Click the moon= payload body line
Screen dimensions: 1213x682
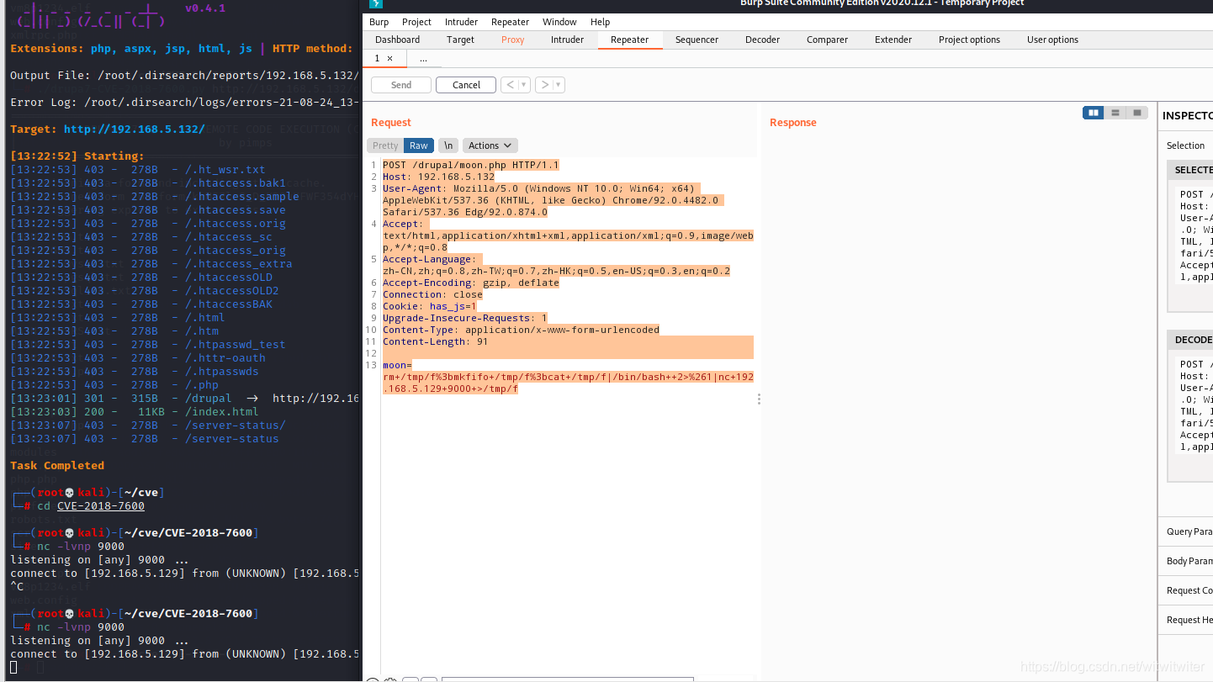568,377
